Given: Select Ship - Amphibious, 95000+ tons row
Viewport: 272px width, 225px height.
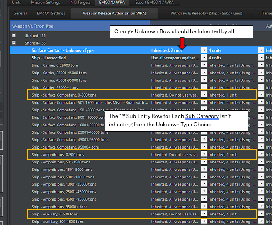Looking at the screenshot, I should click(x=141, y=207).
